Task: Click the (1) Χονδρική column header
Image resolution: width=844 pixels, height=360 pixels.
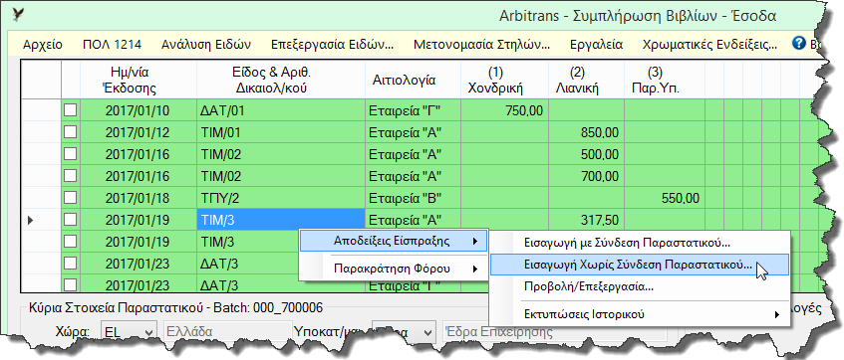Action: (x=505, y=80)
